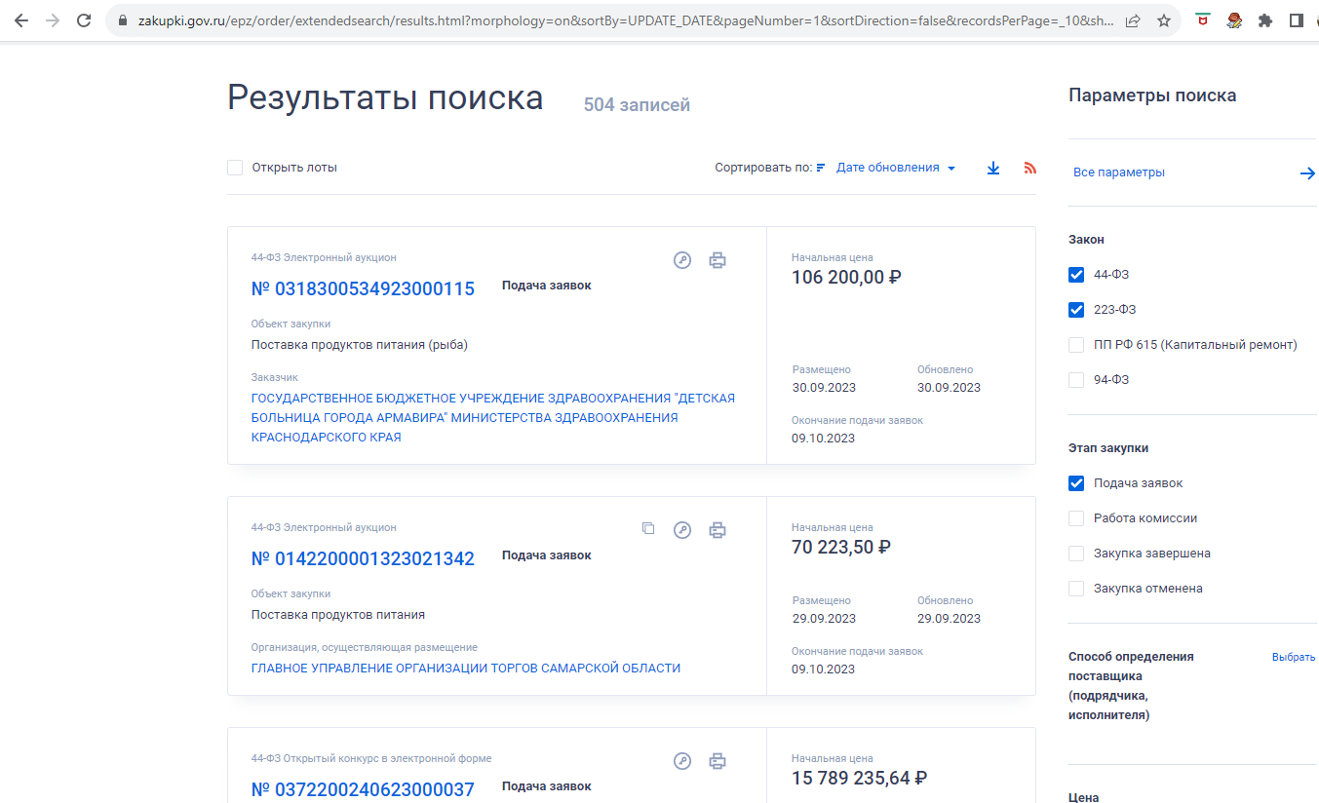1319x803 pixels.
Task: Check the Работа комиссии stage filter
Action: 1076,518
